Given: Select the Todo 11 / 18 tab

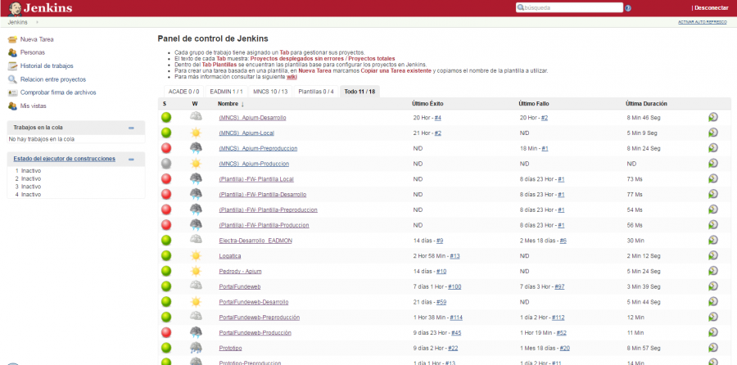Looking at the screenshot, I should [x=359, y=92].
